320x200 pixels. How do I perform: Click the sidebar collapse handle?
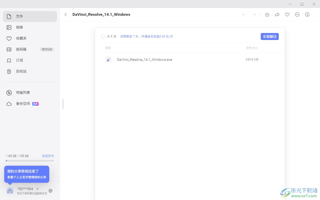(x=63, y=104)
